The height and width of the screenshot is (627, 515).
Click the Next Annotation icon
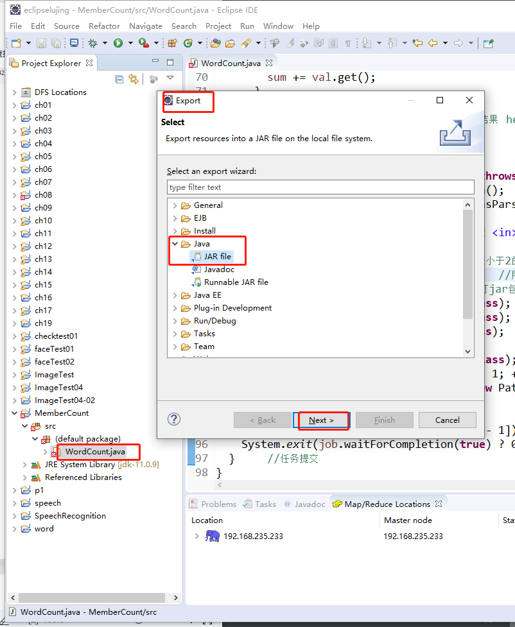coord(367,43)
